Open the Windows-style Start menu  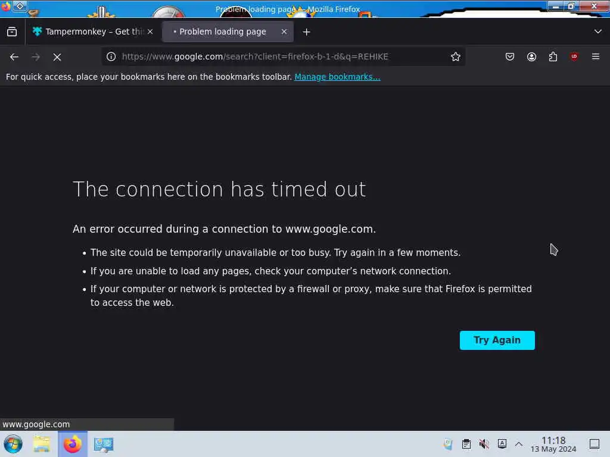[x=13, y=444]
